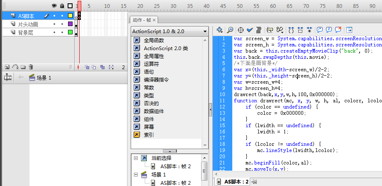This screenshot has height=186, width=382.
Task: Run check syntax with the blue checkmark
Action: (x=250, y=30)
